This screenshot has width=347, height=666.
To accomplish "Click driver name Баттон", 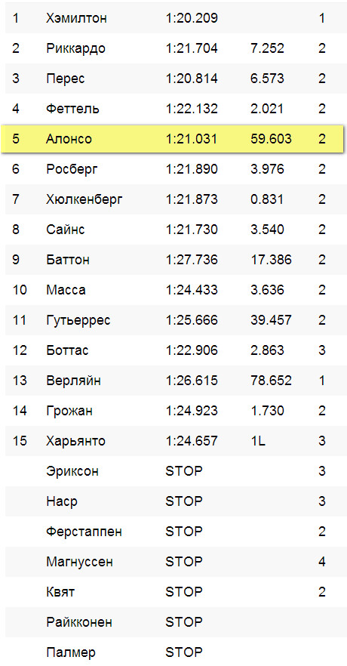I will click(x=68, y=260).
